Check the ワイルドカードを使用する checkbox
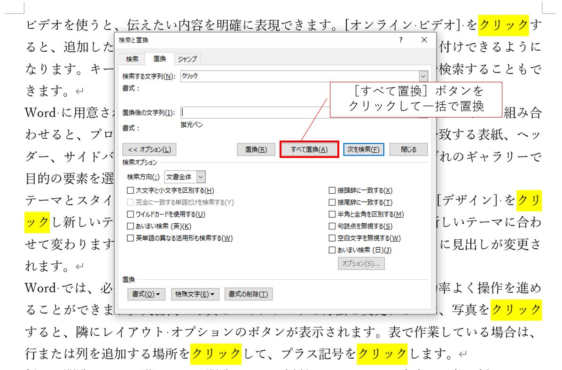The width and height of the screenshot is (562, 370). pos(131,214)
